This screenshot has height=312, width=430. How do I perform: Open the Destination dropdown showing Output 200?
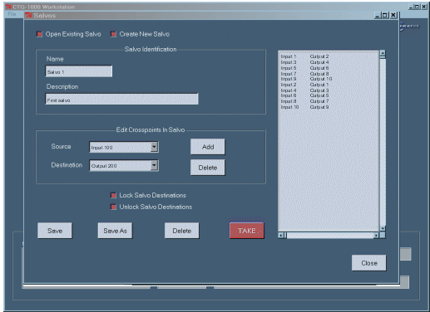[x=154, y=165]
